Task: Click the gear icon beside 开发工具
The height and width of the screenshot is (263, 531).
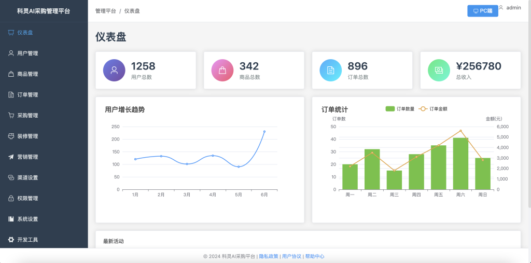Action: point(11,240)
